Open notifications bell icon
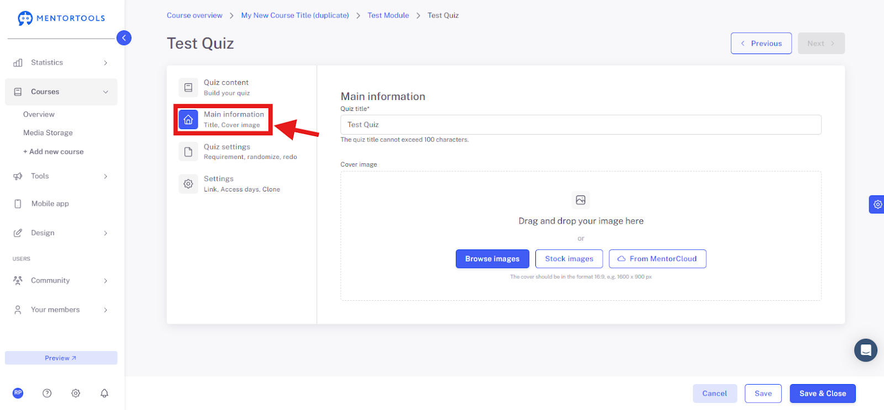The width and height of the screenshot is (884, 410). pos(104,393)
